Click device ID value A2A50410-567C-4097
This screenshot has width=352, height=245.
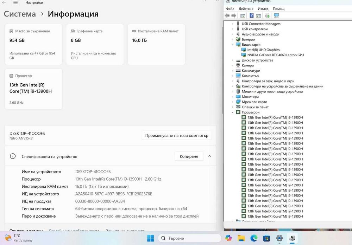tap(114, 194)
